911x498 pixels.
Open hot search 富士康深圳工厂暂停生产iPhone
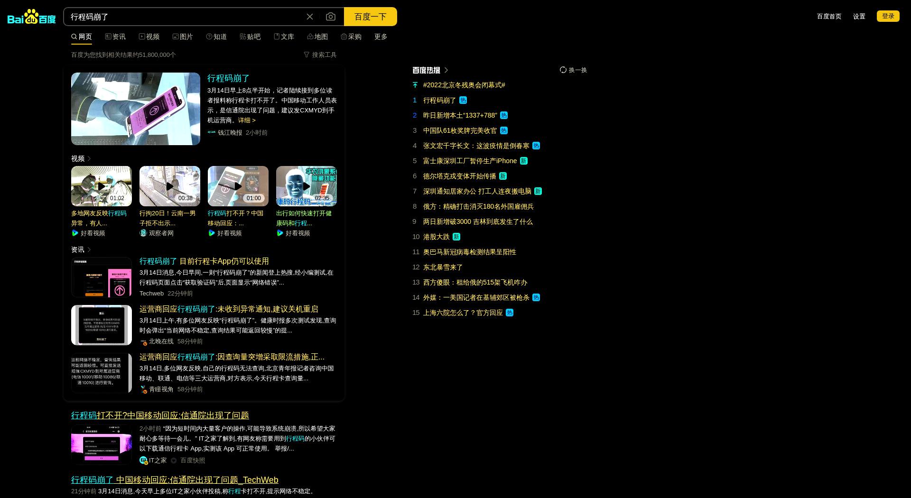[x=470, y=161]
